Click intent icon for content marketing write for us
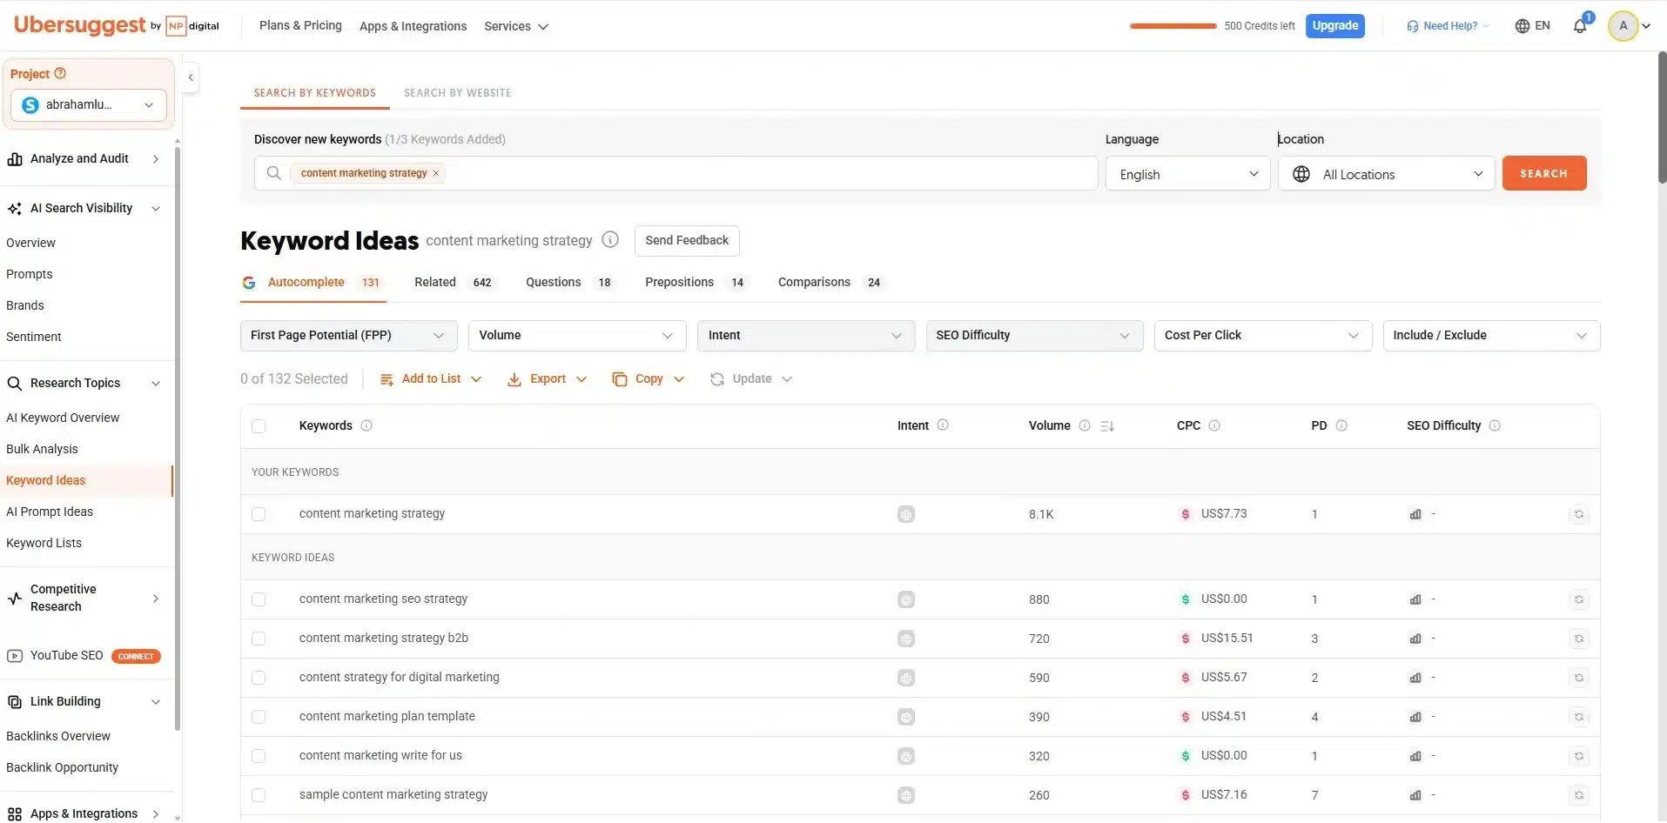The image size is (1667, 823). click(906, 756)
